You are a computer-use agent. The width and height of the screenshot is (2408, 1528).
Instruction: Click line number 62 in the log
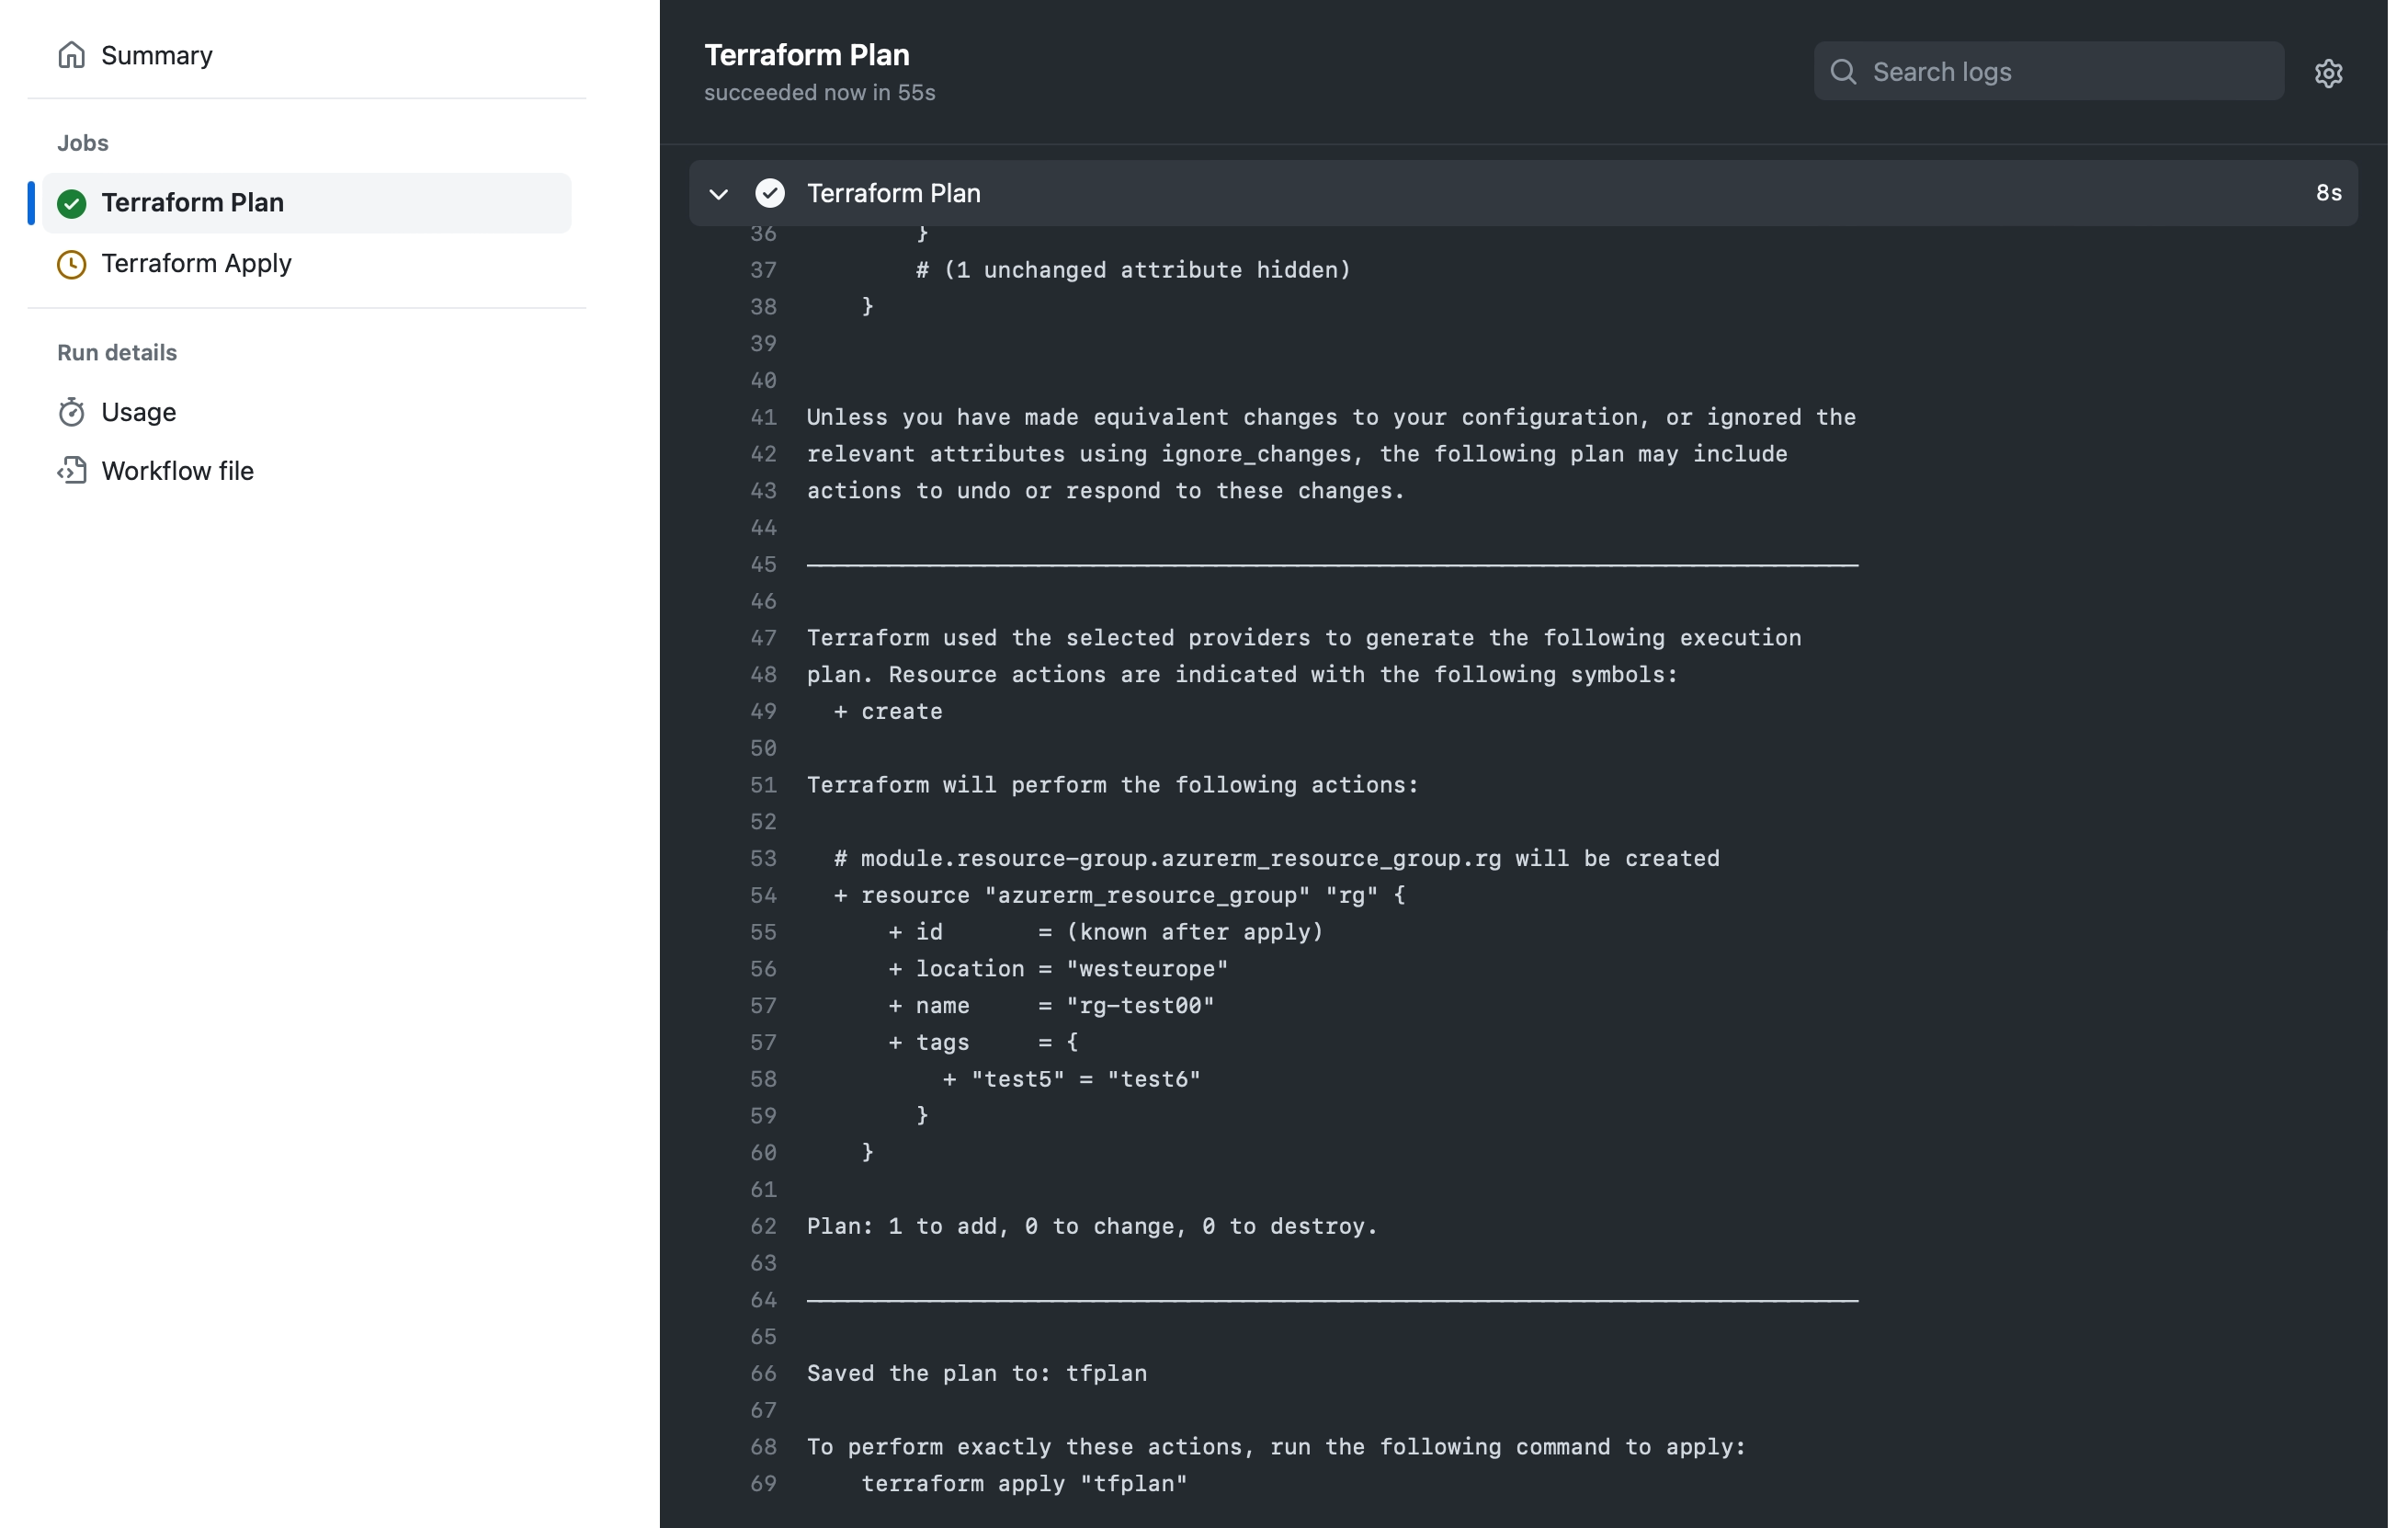763,1227
